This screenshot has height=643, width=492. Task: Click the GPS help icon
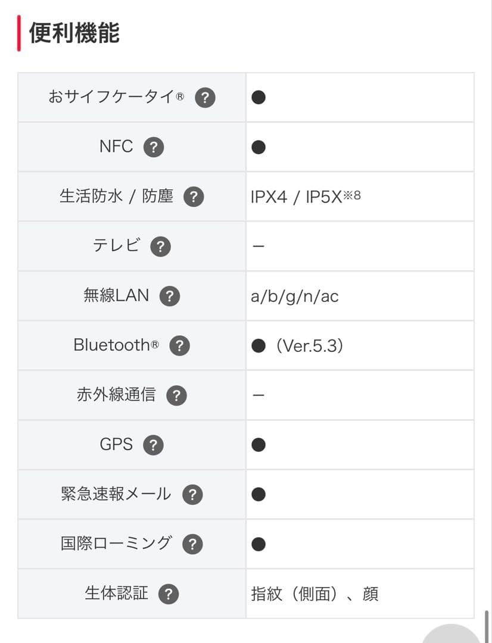pos(154,445)
